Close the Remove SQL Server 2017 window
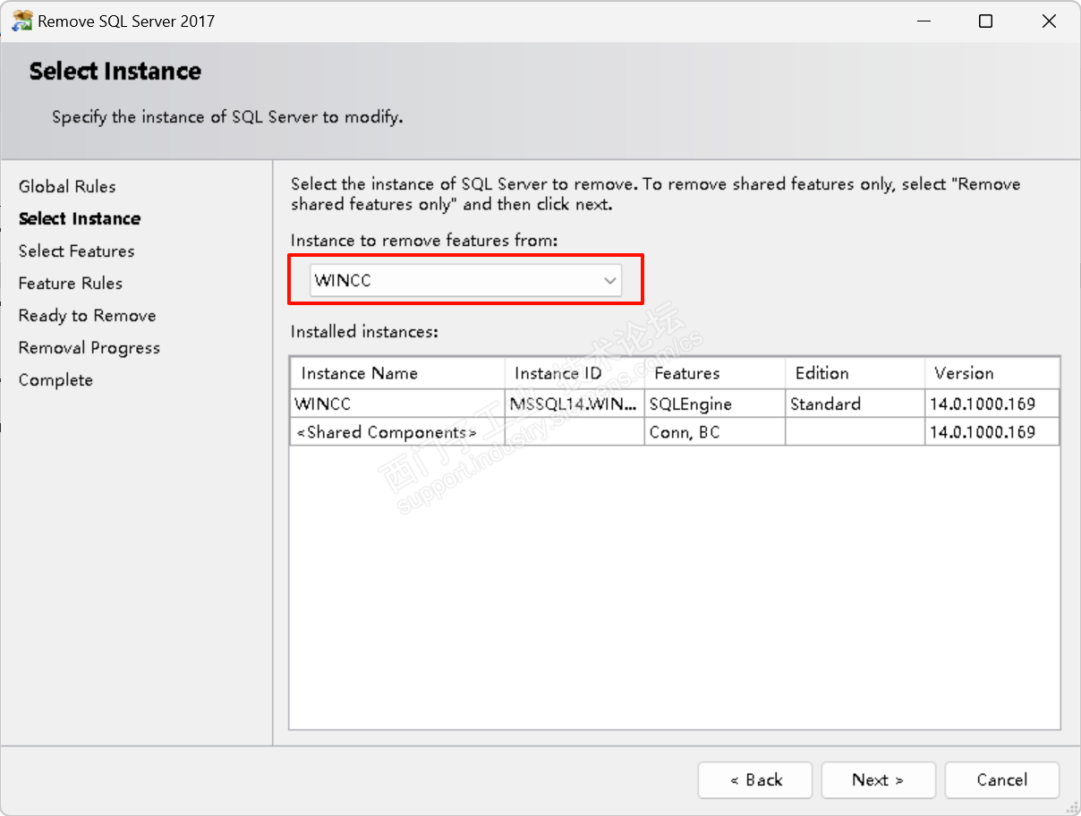The height and width of the screenshot is (816, 1081). (1049, 21)
